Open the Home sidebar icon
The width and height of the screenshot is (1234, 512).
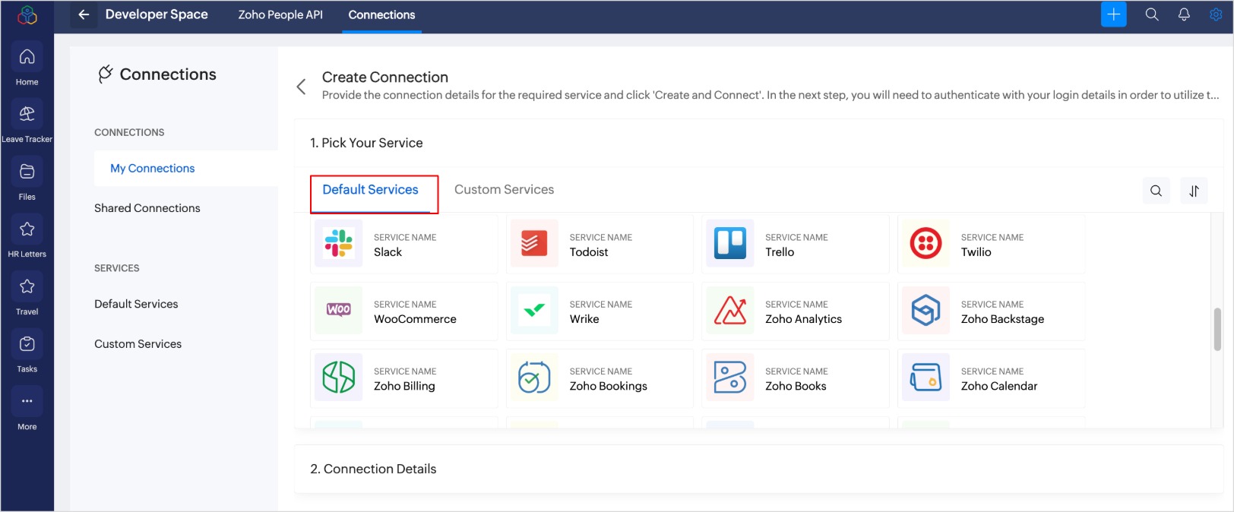coord(27,58)
